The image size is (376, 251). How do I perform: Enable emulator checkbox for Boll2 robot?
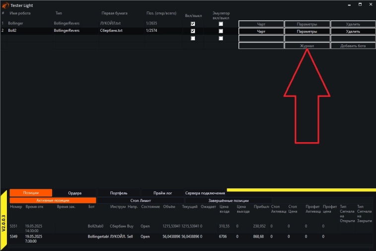point(221,31)
